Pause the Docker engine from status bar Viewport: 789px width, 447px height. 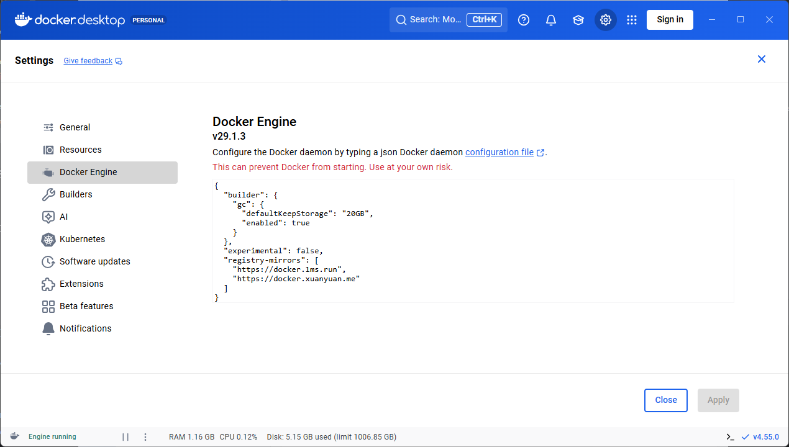[x=125, y=437]
